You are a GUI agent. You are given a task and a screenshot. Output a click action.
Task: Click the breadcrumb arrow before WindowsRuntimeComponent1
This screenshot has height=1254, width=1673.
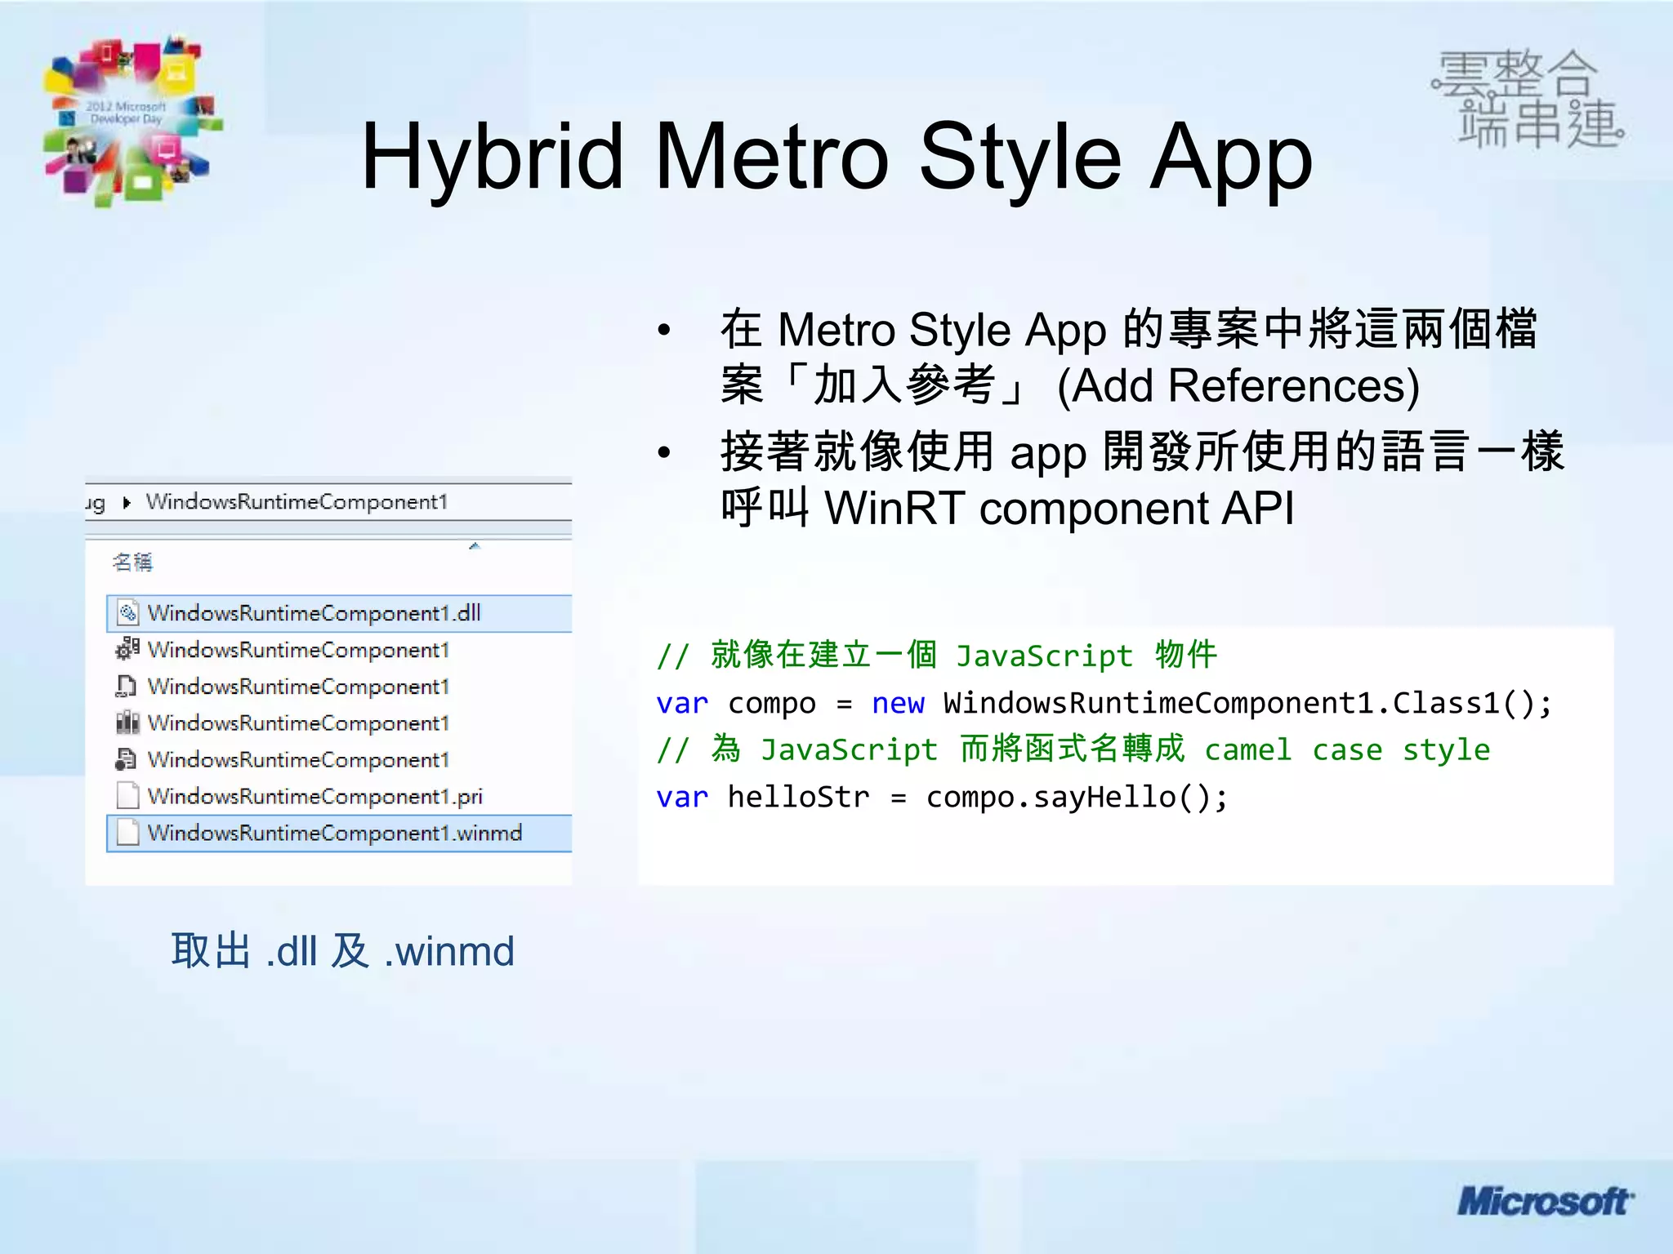coord(127,502)
